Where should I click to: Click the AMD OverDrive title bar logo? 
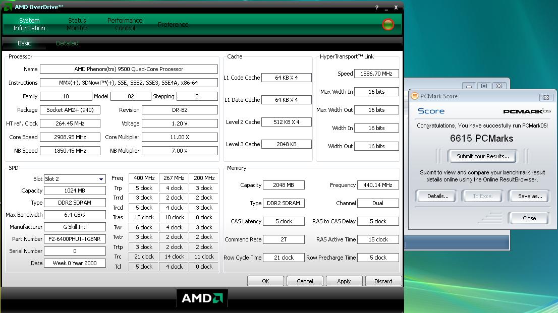(8, 7)
